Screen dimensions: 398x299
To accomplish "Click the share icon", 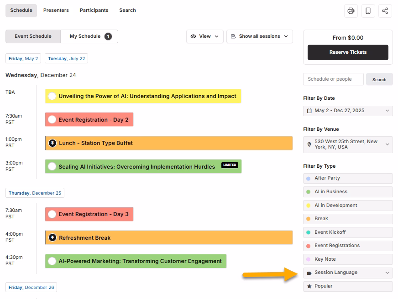I will click(x=385, y=10).
